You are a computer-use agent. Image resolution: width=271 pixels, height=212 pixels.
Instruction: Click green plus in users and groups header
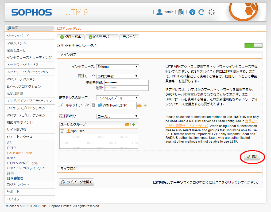coord(134,124)
